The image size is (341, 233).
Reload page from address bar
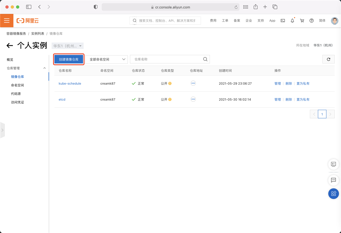[236, 7]
